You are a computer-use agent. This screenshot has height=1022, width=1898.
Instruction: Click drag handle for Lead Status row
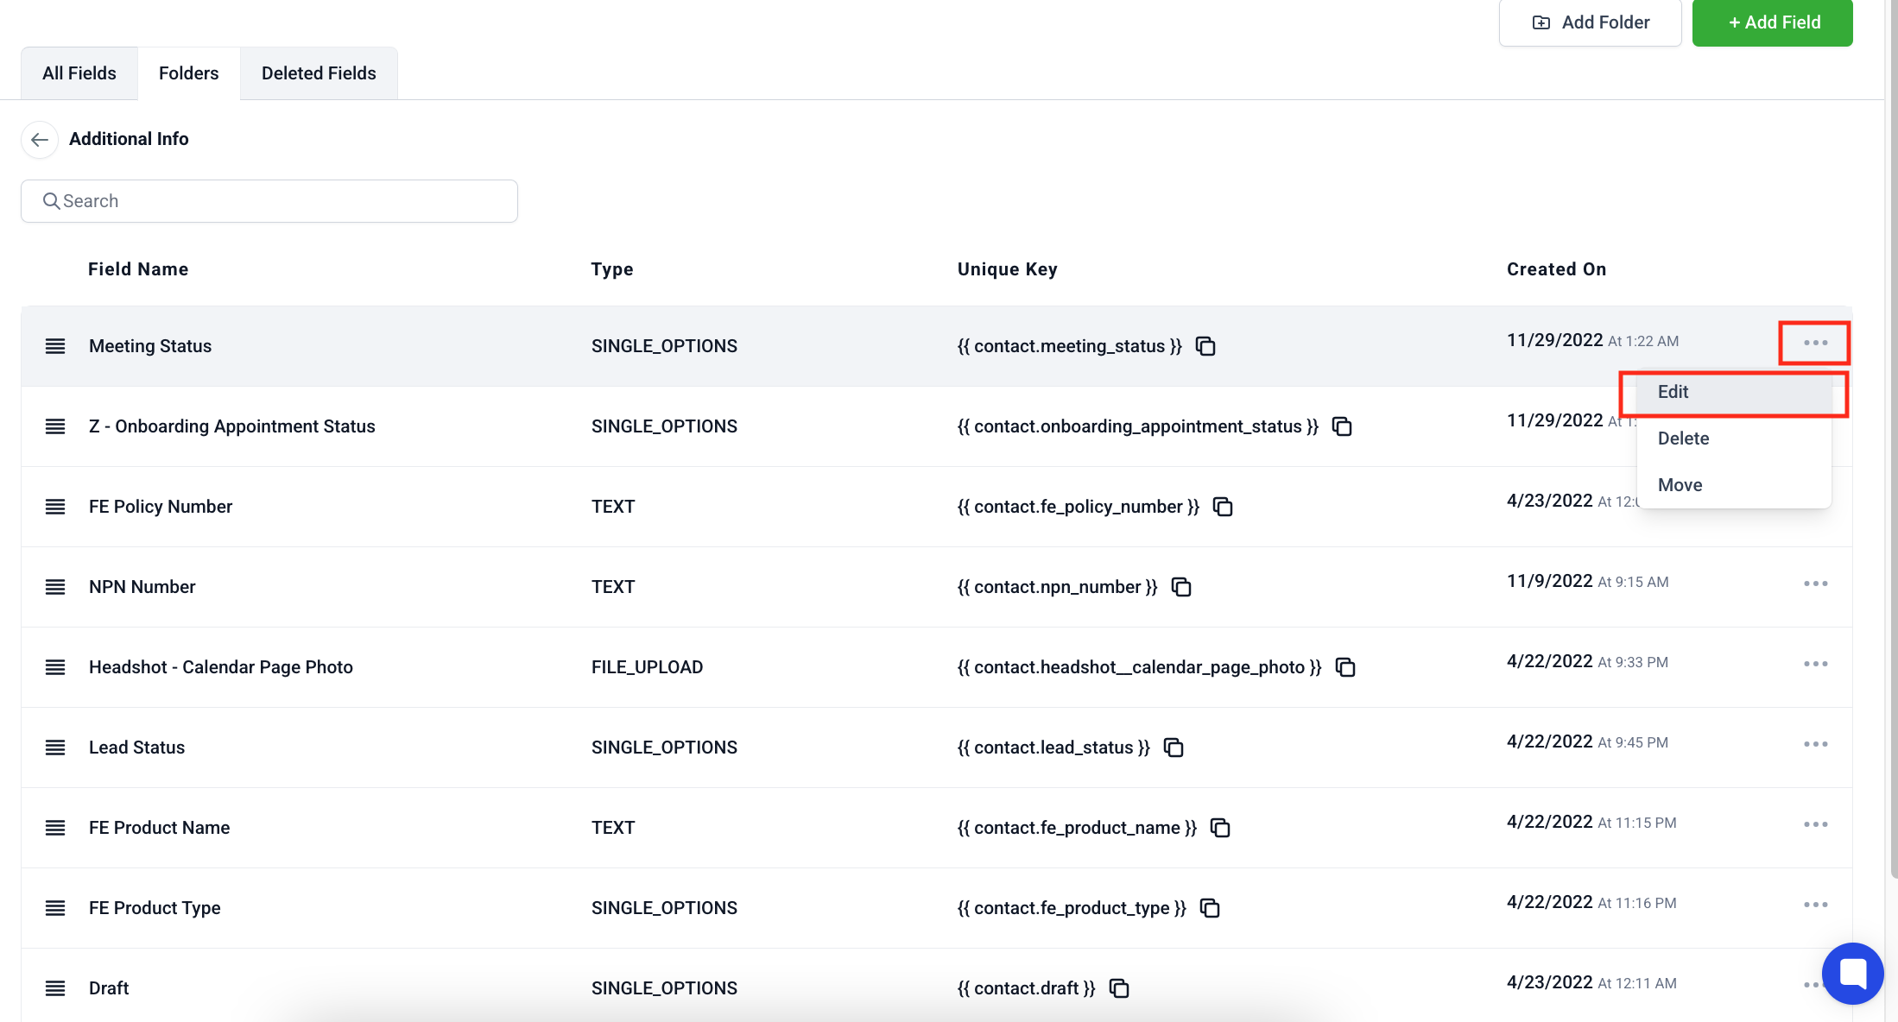[55, 748]
